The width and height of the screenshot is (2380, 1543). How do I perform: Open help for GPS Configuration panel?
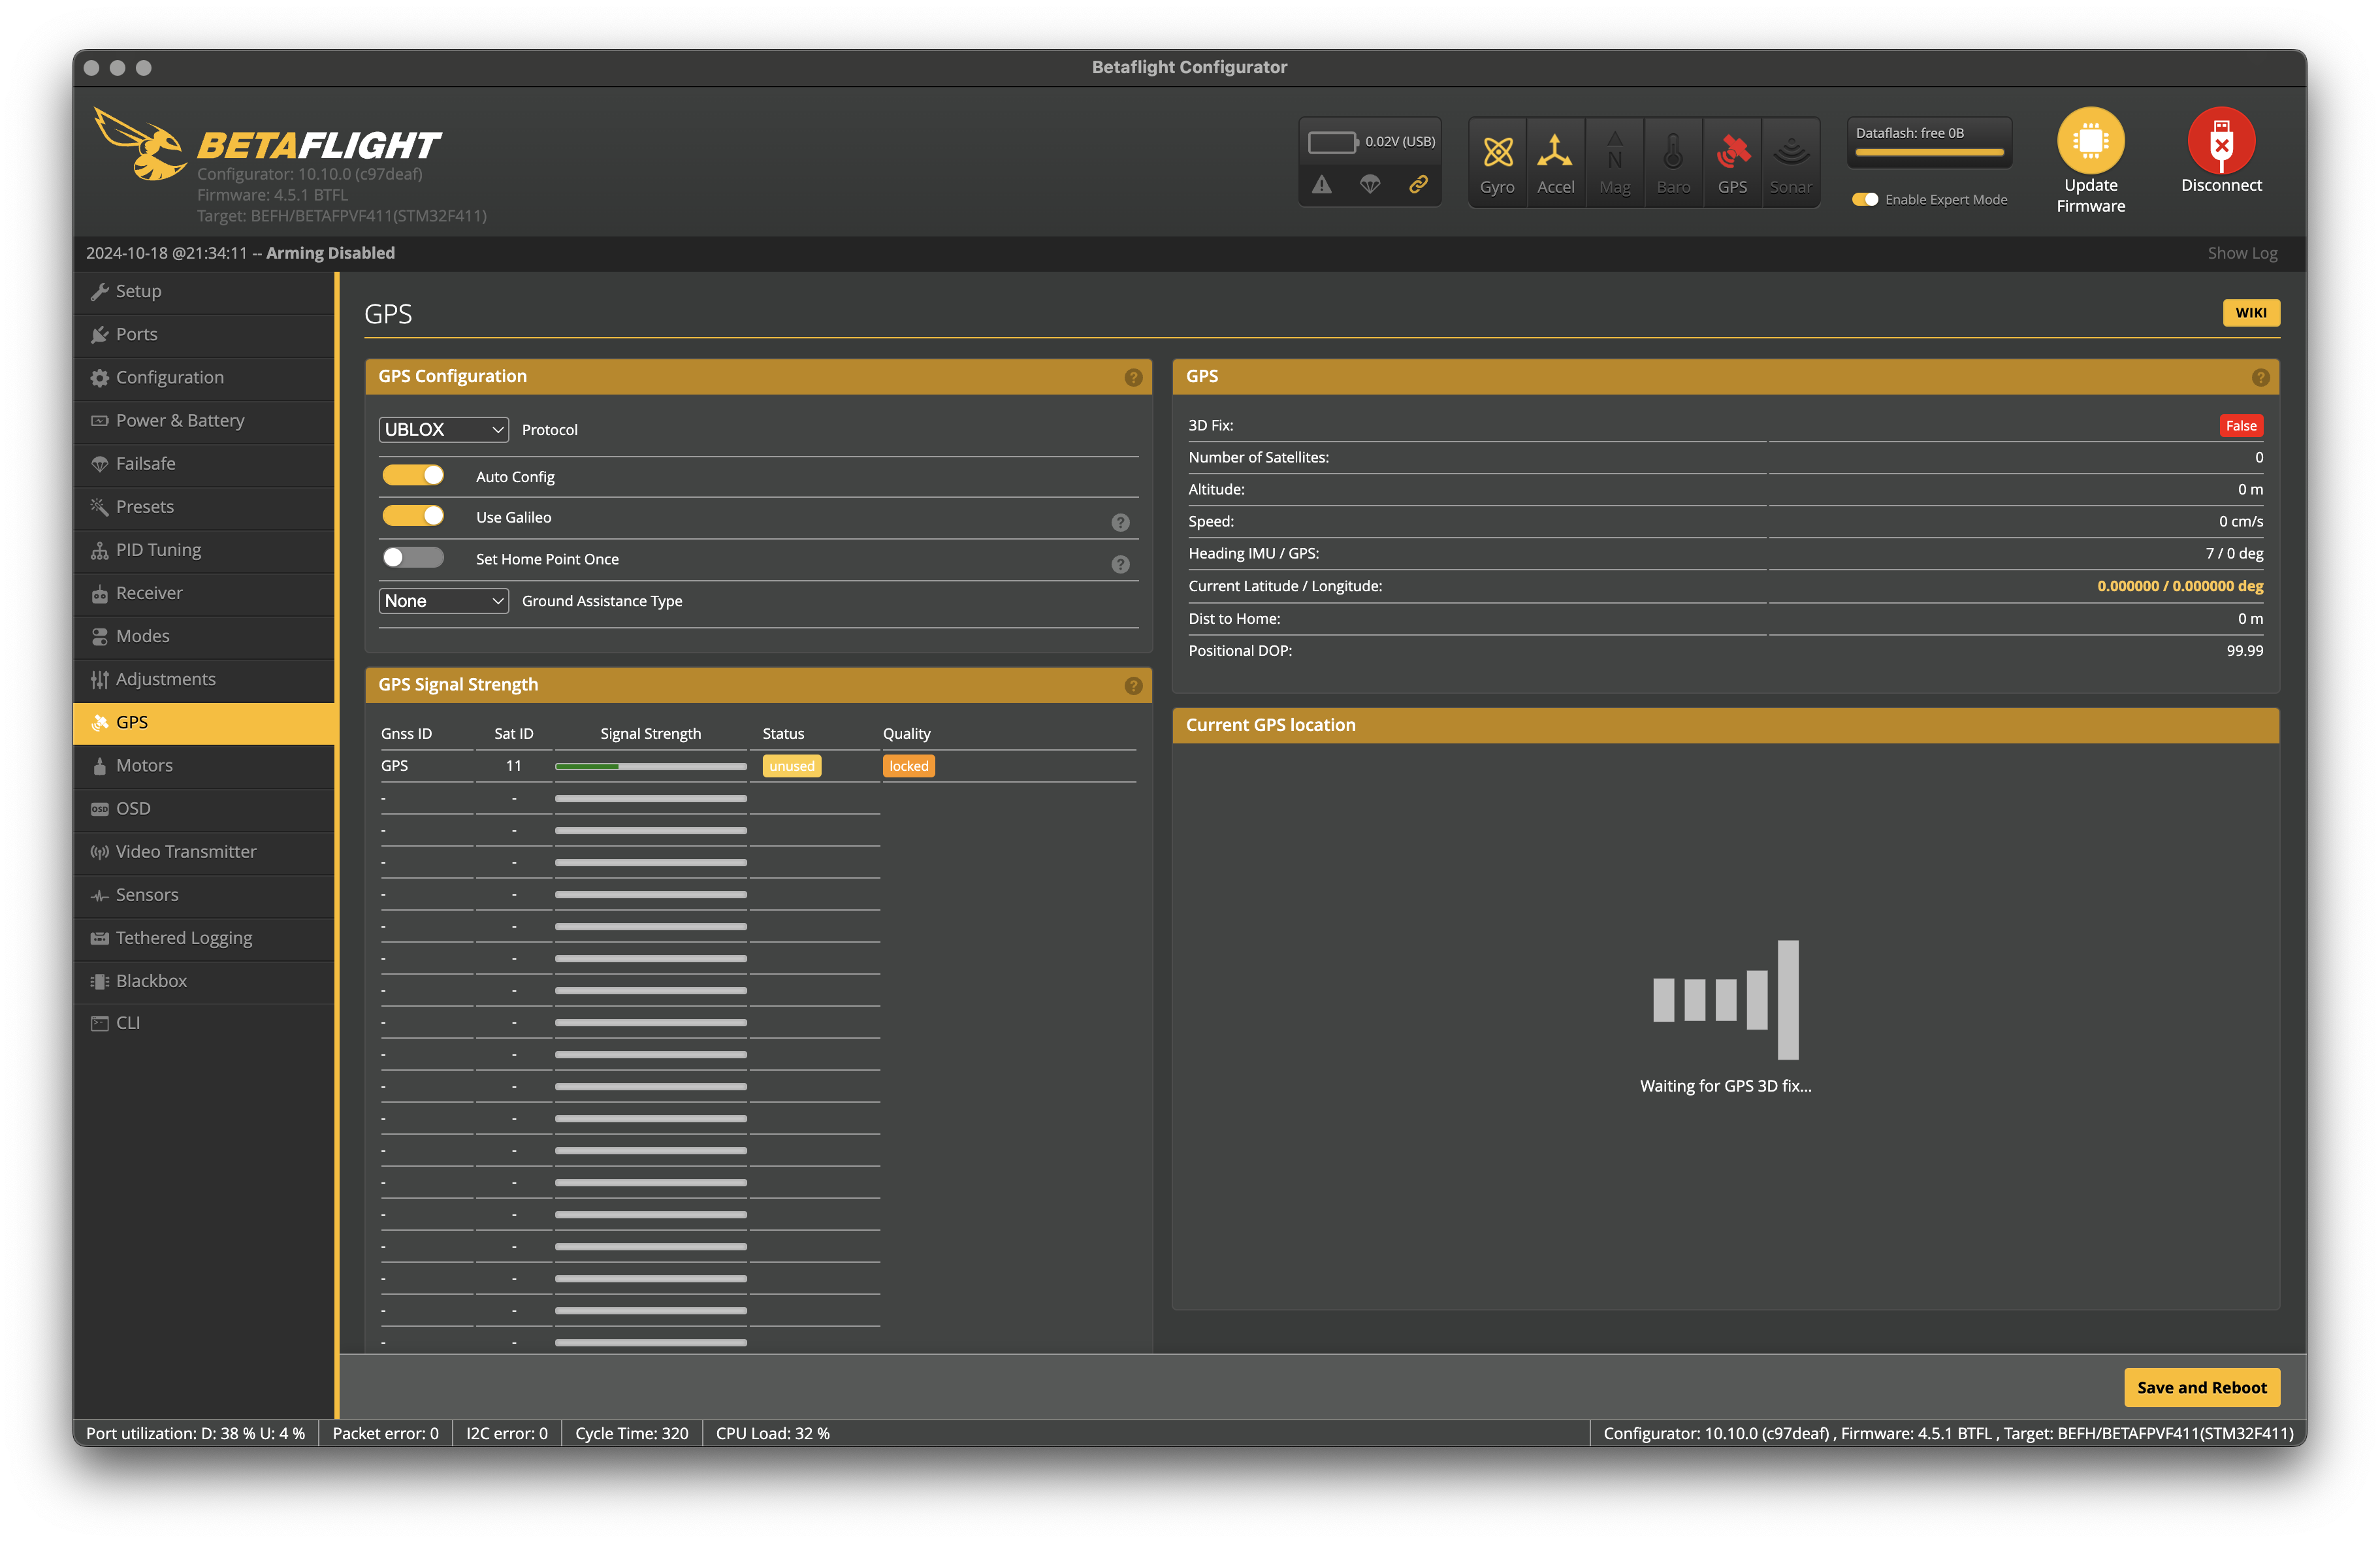coord(1133,377)
